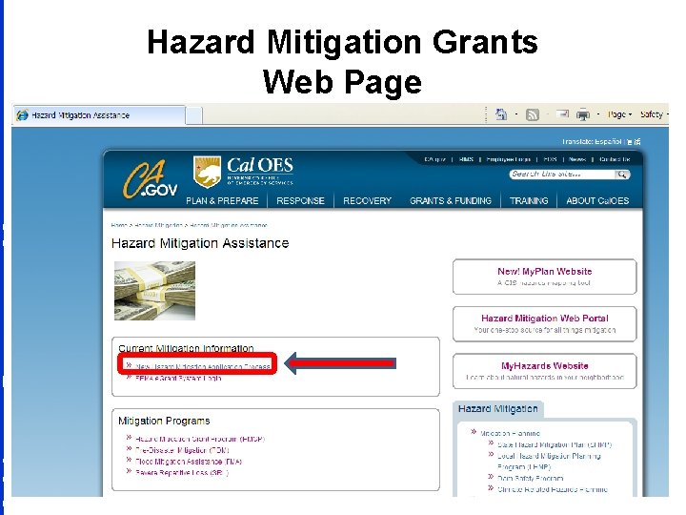Open the CA.gov top link
The height and width of the screenshot is (515, 686).
[x=434, y=159]
